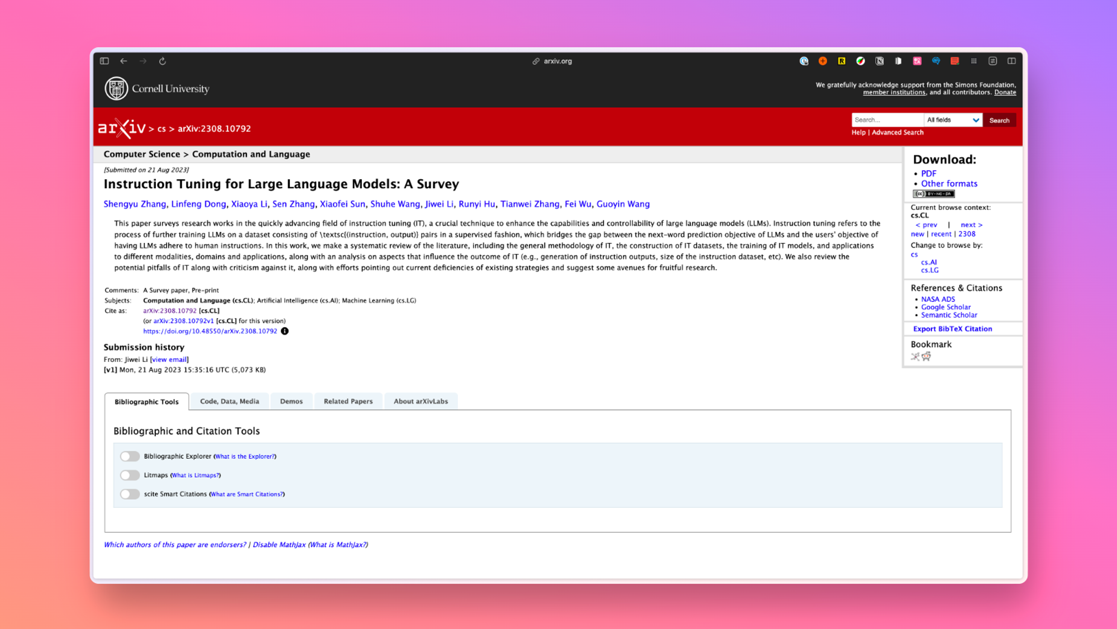Image resolution: width=1117 pixels, height=629 pixels.
Task: Open author Shengyu Zhang's page
Action: (135, 204)
